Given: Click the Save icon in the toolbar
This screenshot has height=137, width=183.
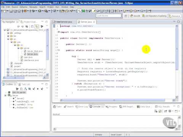Looking at the screenshot, I should pos(11,11).
